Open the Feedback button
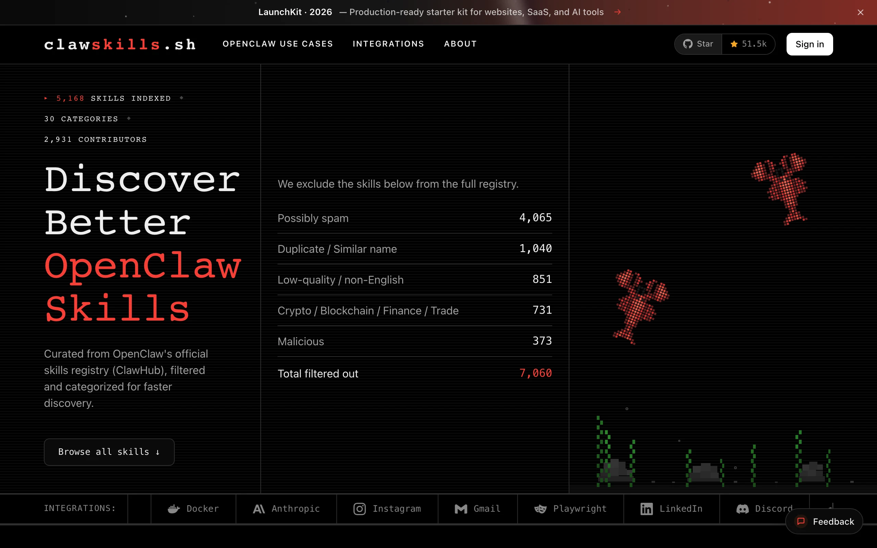 point(824,521)
